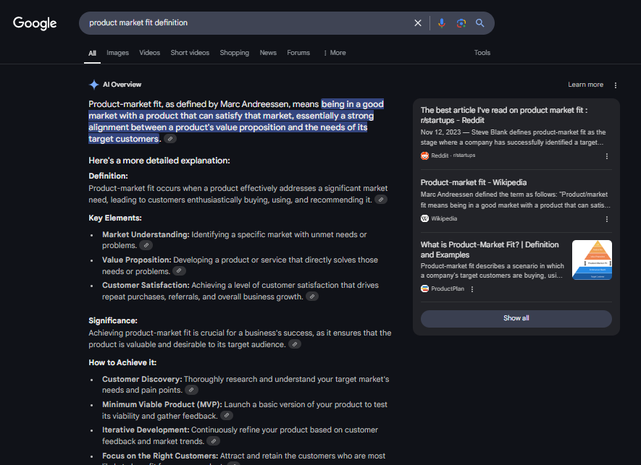Click link chip after 'target customers' summary
641x465 pixels.
pyautogui.click(x=170, y=139)
